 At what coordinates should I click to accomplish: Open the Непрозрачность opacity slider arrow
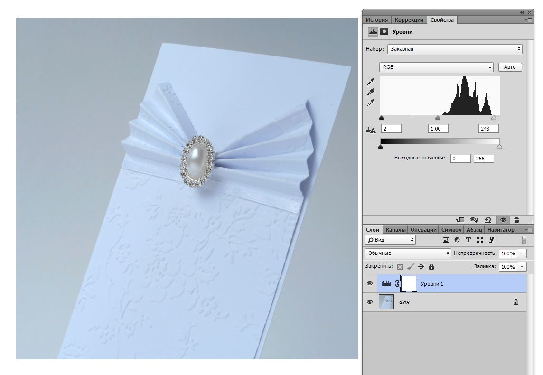(x=522, y=253)
